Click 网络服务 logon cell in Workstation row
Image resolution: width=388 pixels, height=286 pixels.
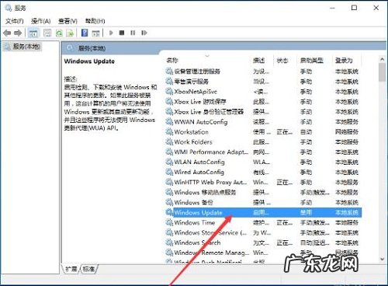tap(347, 132)
